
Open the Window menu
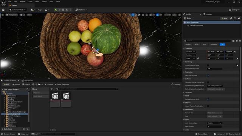click(22, 2)
